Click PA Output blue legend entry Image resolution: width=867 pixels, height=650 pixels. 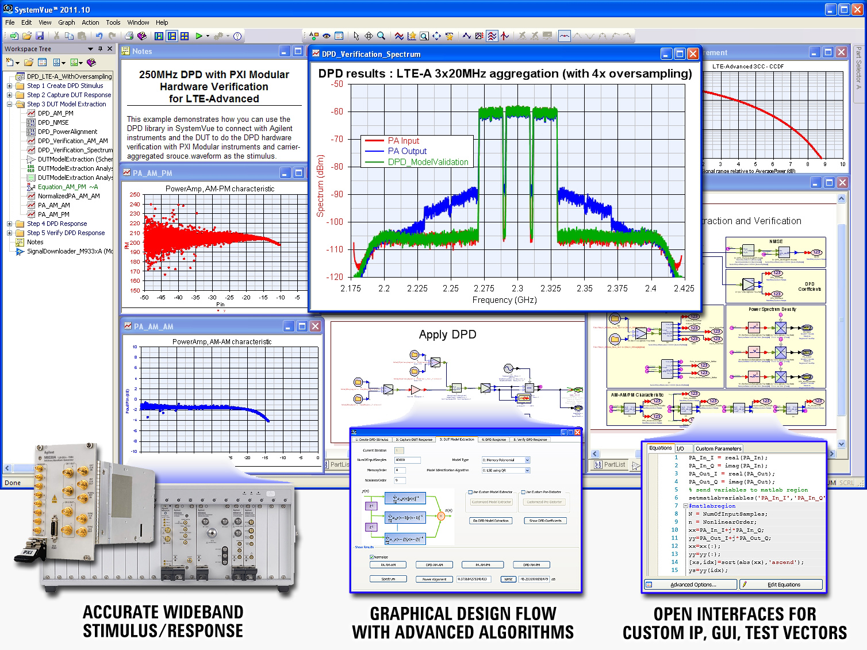(x=407, y=151)
